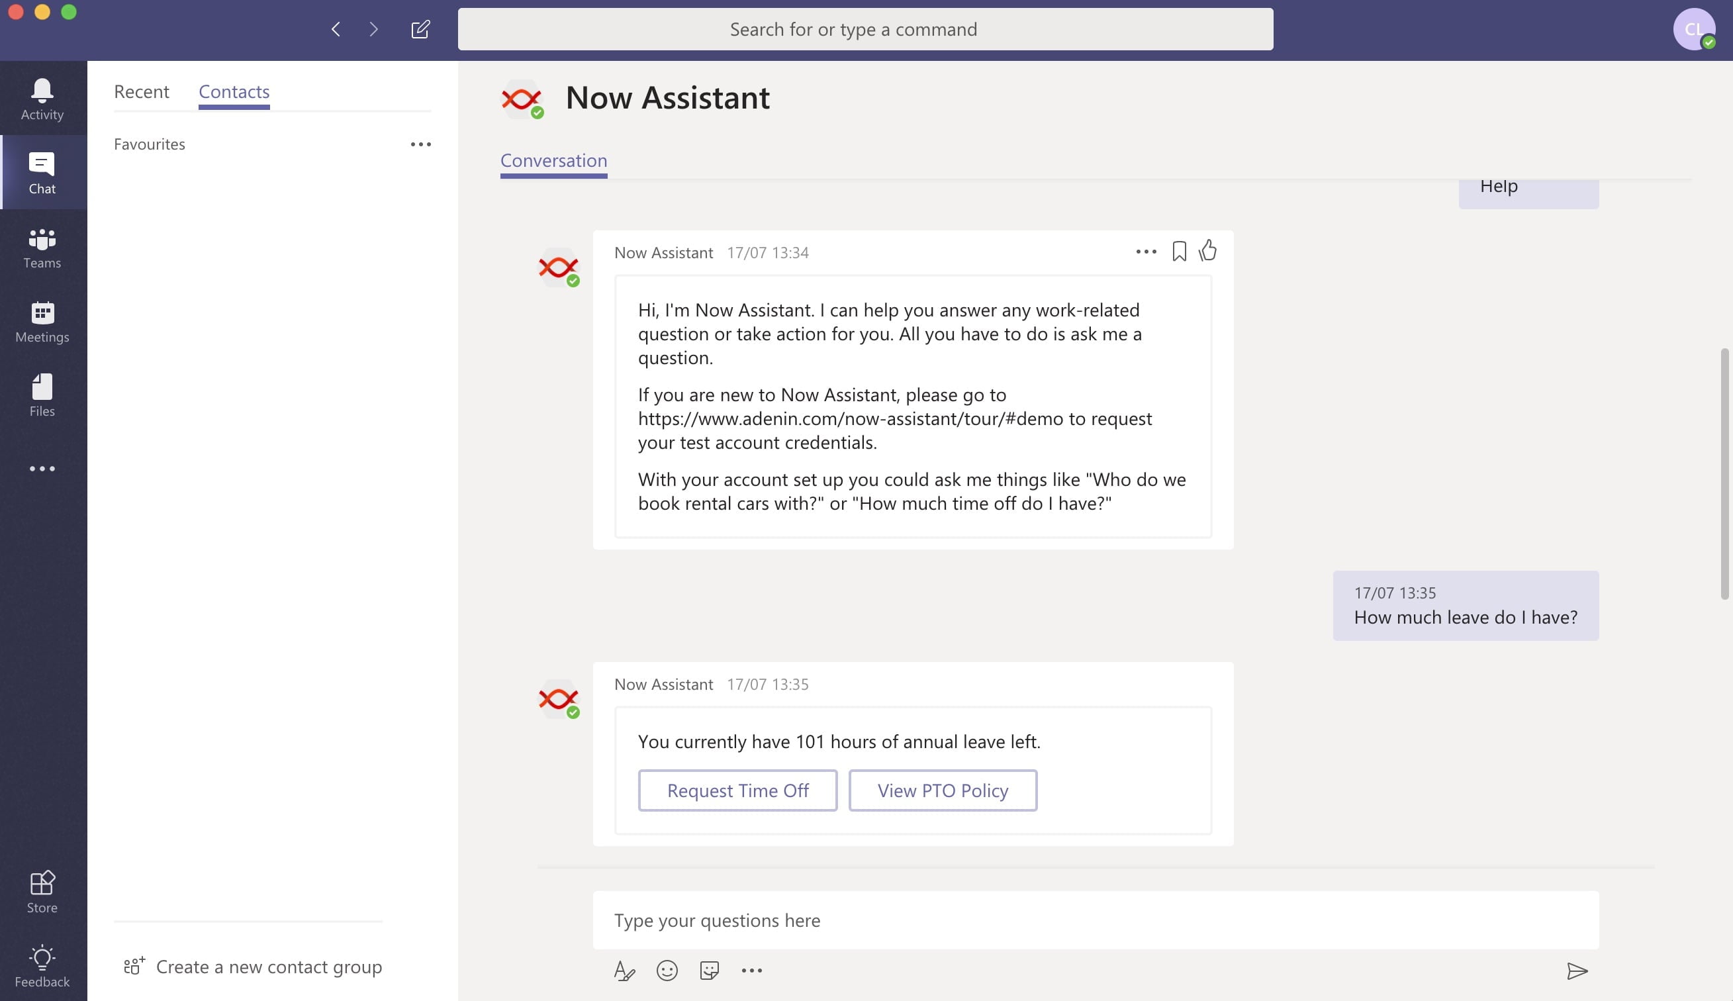
Task: Click the Type your questions here field
Action: [x=1096, y=920]
